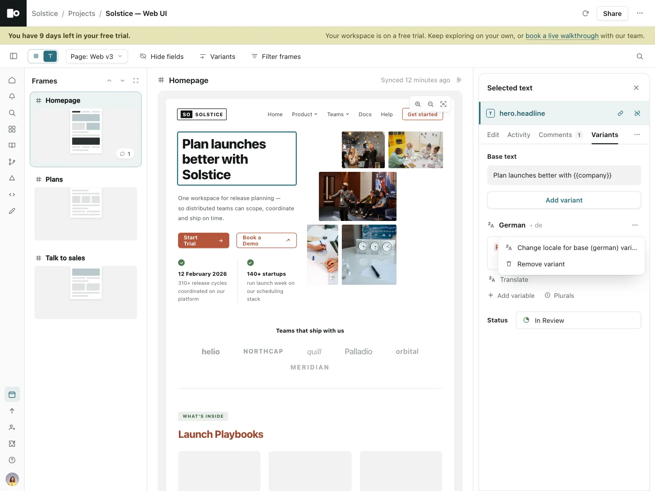Open the In Review status dropdown
This screenshot has width=655, height=491.
[x=578, y=320]
